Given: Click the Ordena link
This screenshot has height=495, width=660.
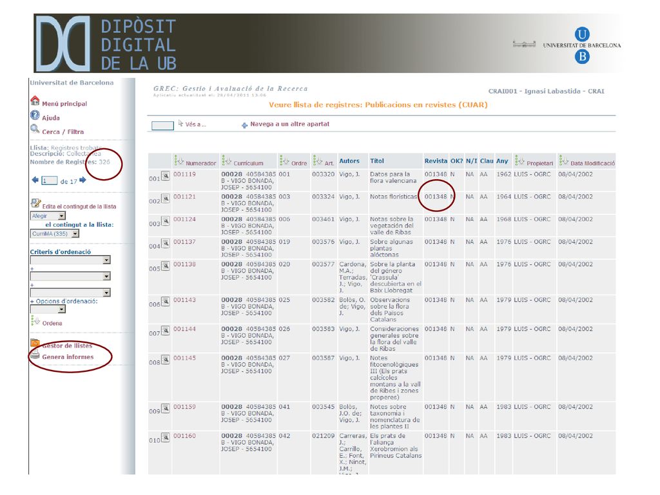Looking at the screenshot, I should point(52,324).
